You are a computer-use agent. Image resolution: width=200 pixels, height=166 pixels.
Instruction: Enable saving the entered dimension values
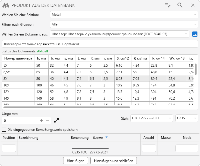pos(4,129)
